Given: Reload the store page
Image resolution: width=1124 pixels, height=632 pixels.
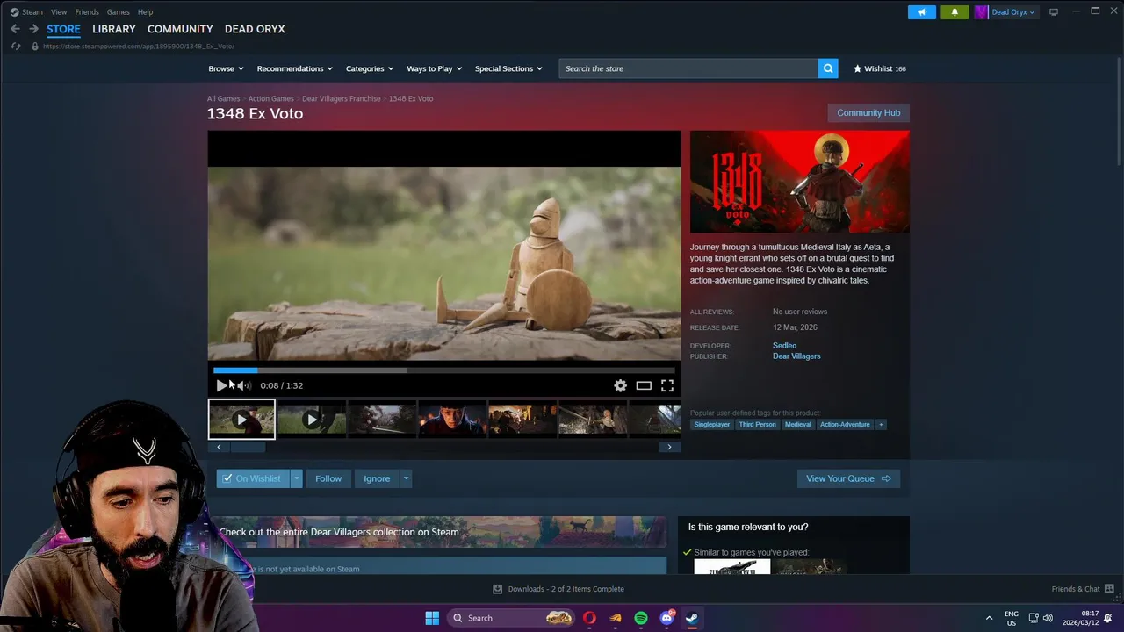Looking at the screenshot, I should click(15, 46).
